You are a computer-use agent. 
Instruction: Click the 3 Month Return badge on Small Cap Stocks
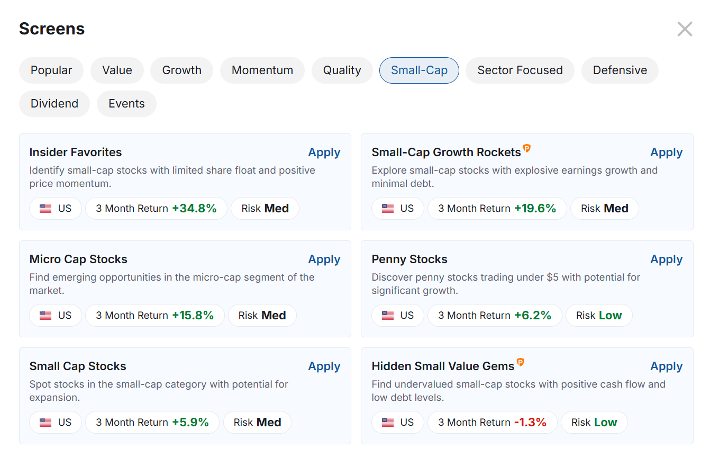click(152, 422)
